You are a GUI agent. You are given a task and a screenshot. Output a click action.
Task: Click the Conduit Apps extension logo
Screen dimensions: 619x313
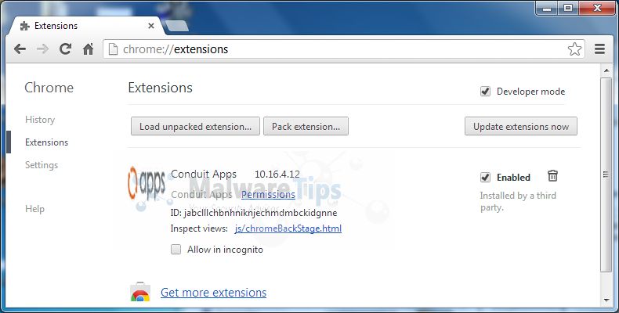146,183
